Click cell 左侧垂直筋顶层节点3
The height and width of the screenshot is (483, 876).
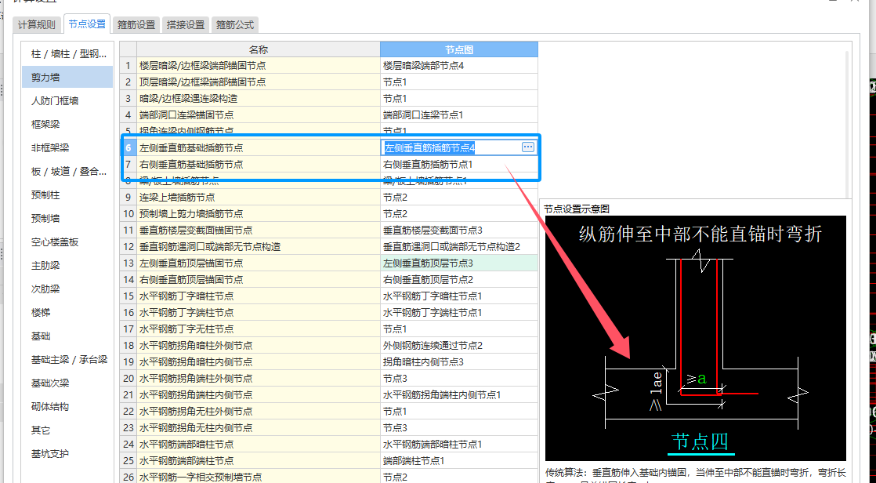point(458,263)
